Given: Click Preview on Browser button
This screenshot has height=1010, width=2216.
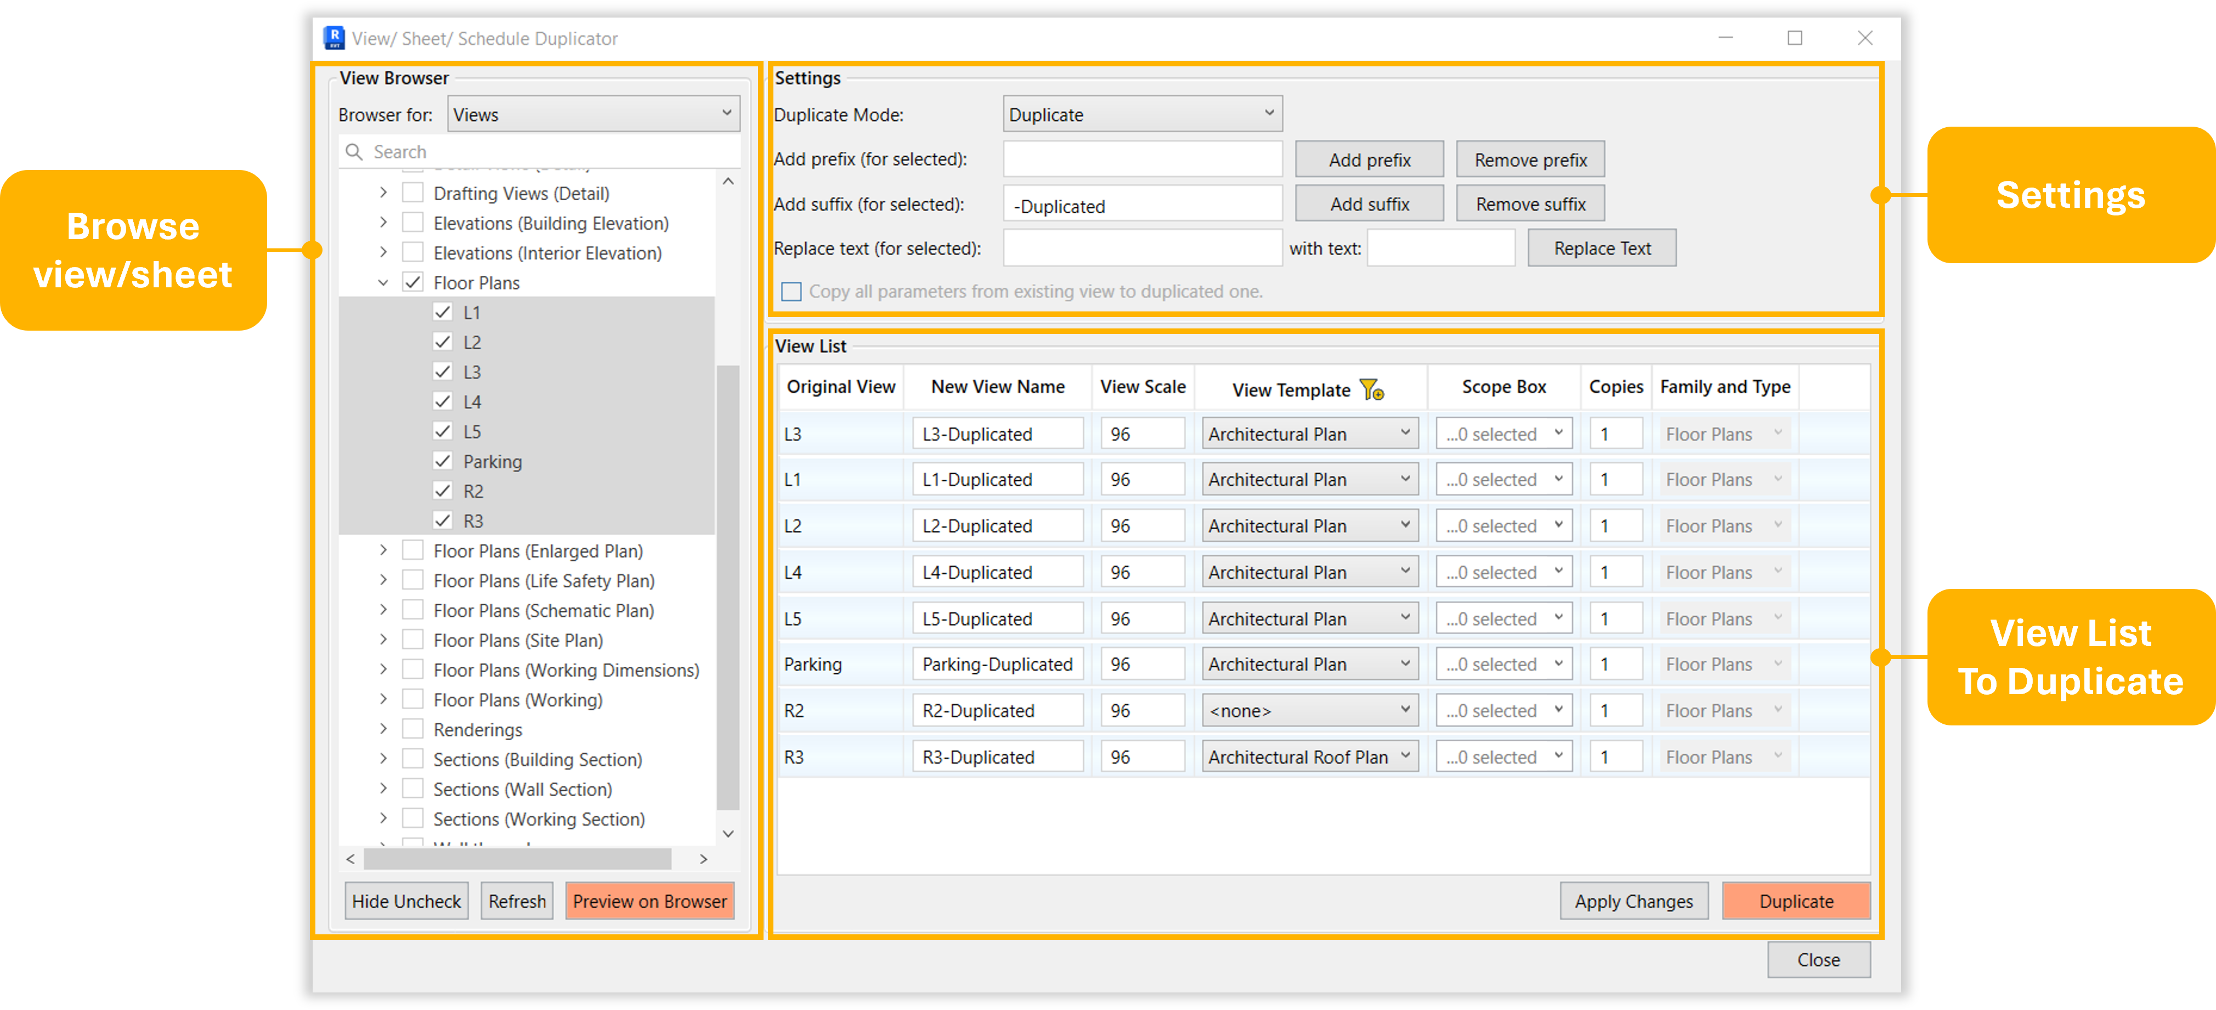Looking at the screenshot, I should (x=649, y=901).
